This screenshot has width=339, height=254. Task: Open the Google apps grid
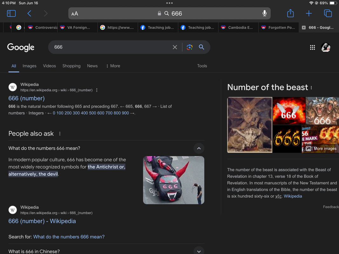[x=312, y=47]
